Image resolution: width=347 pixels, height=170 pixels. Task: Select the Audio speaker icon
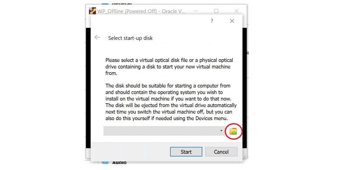click(x=105, y=162)
